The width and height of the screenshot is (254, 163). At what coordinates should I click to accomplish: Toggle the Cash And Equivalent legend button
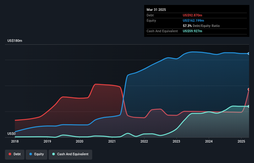[x=70, y=154]
